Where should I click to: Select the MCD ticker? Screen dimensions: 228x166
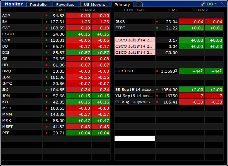pos(7,108)
